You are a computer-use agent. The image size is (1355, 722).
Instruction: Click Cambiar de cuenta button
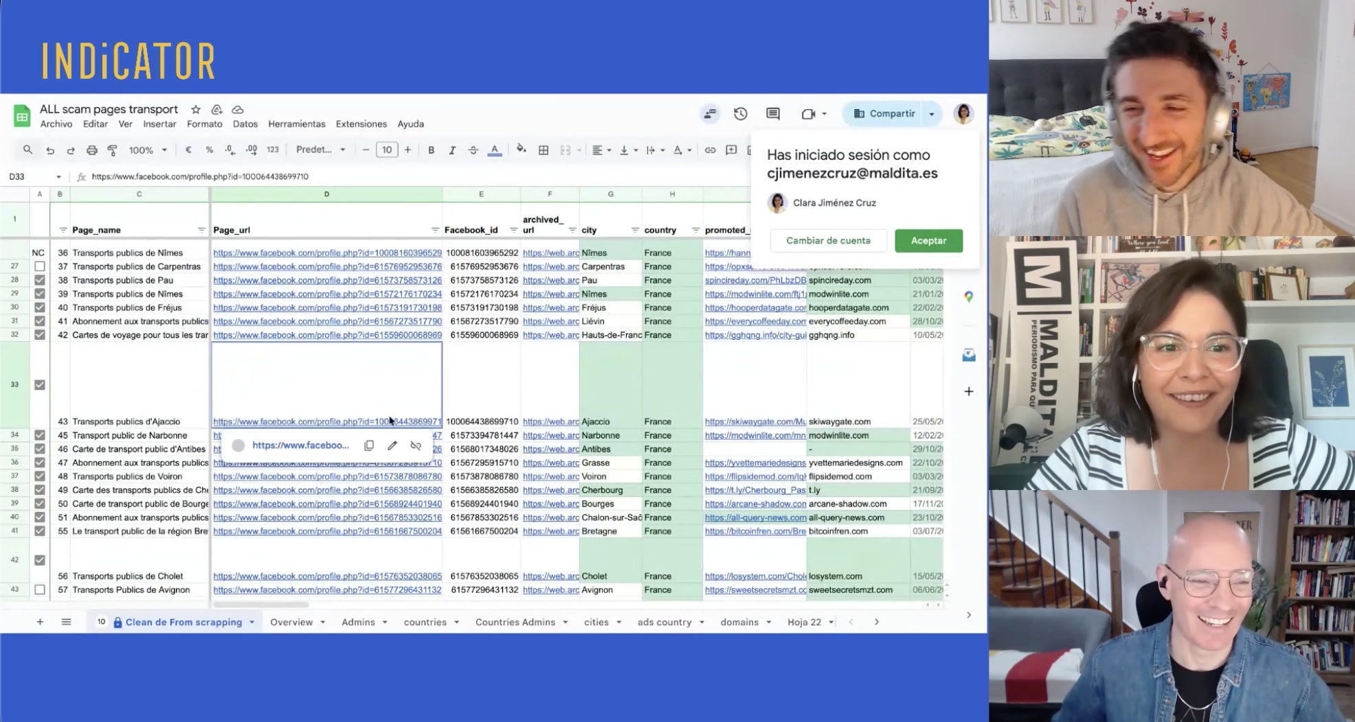pos(828,241)
